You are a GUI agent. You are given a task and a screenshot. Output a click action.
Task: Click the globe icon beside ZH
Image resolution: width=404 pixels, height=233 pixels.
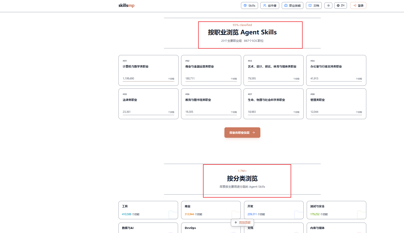coord(338,5)
